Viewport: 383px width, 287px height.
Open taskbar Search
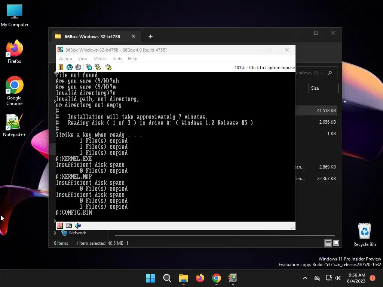(167, 278)
